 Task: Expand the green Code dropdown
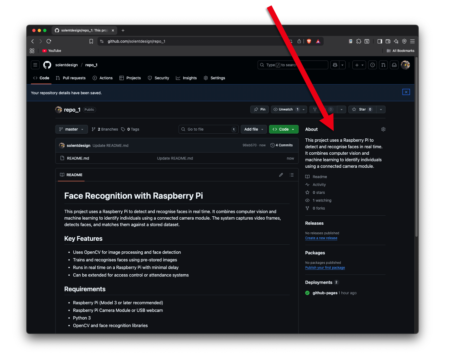(284, 129)
